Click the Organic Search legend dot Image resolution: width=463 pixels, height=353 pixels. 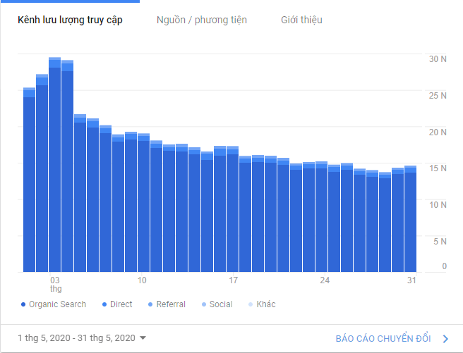(23, 304)
